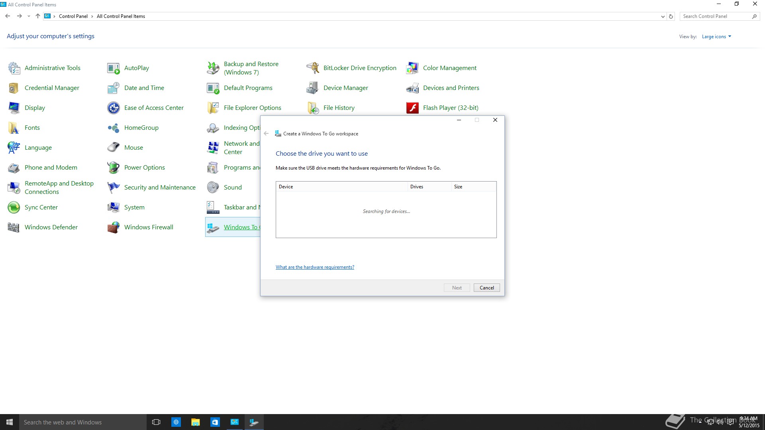
Task: Open File Explorer Options icon
Action: (x=213, y=108)
